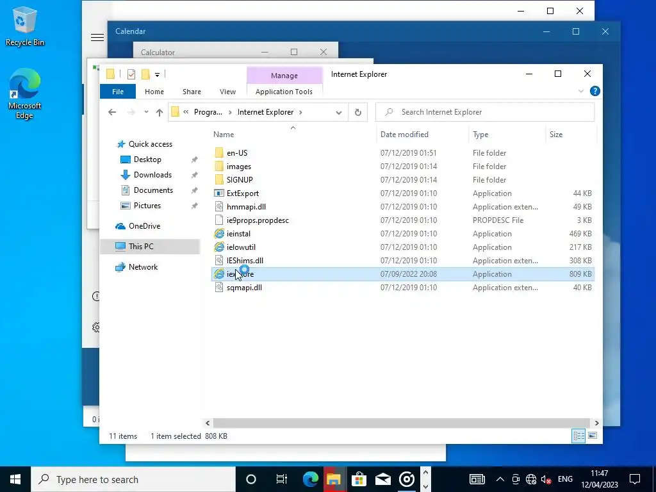Click the scroll right arrow
This screenshot has height=492, width=656.
[596, 423]
